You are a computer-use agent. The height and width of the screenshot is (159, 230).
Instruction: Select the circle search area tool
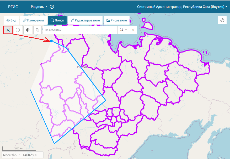[18, 30]
